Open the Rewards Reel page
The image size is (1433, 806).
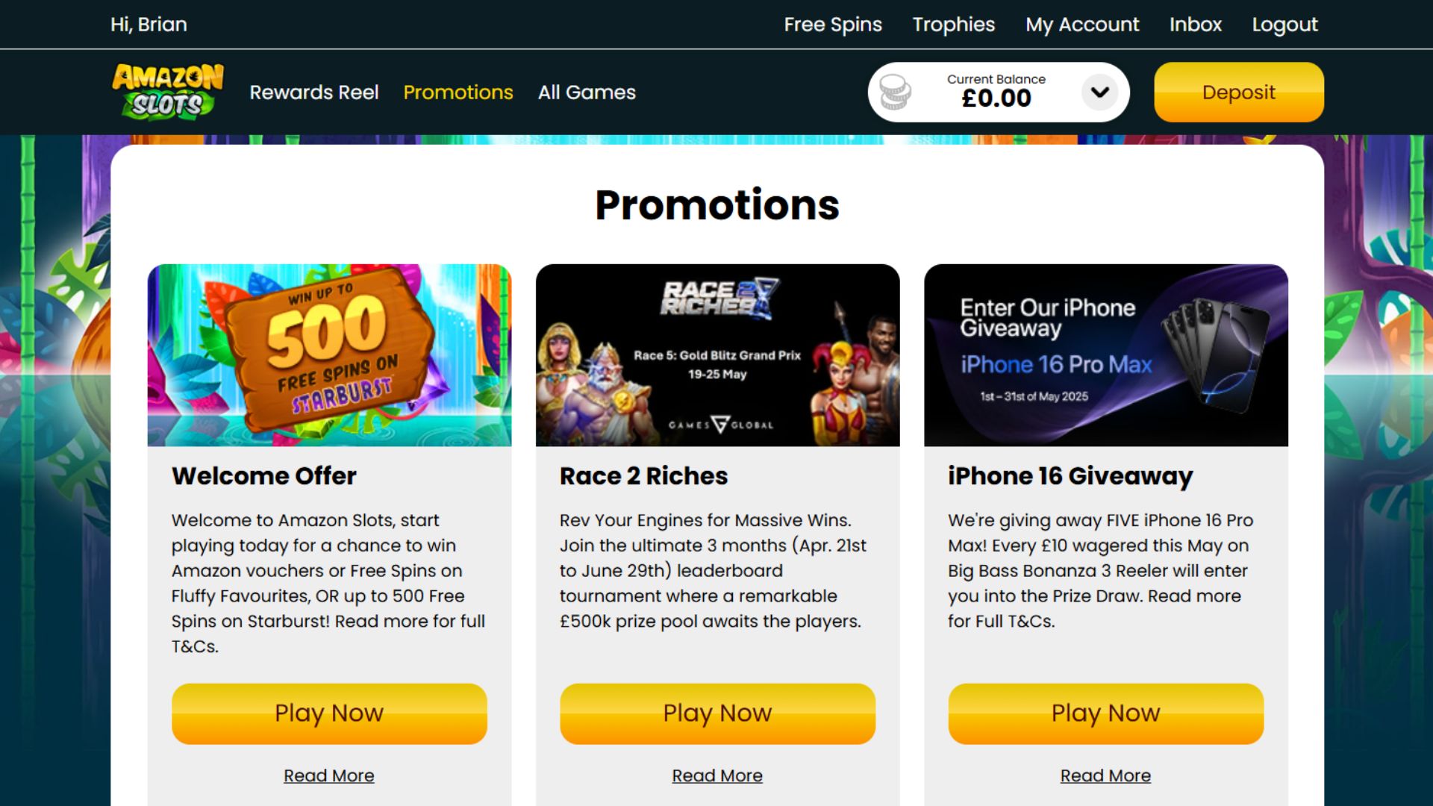click(314, 93)
